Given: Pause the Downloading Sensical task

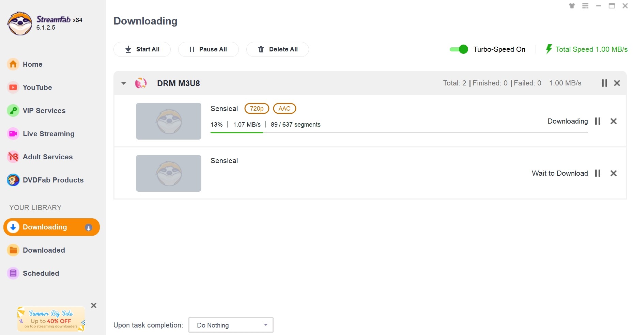Looking at the screenshot, I should pos(598,121).
